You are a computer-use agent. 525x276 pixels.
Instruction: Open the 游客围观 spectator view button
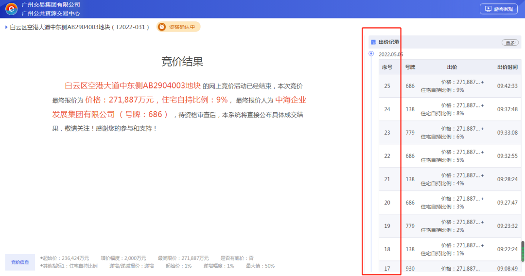[x=499, y=9]
